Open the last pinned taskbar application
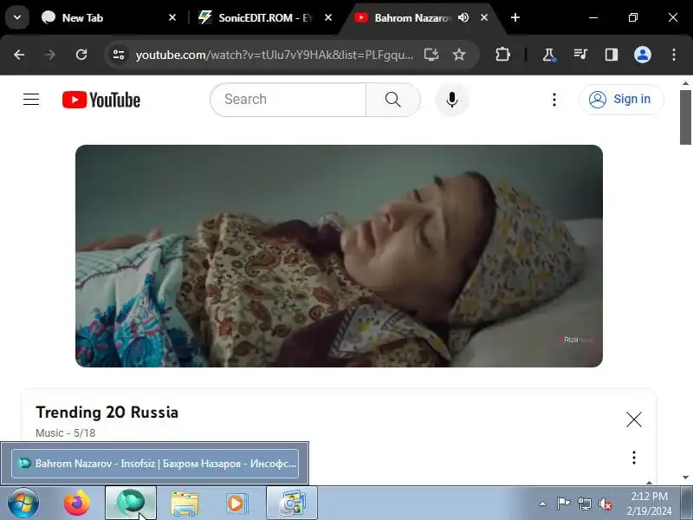The width and height of the screenshot is (693, 520). coord(292,504)
